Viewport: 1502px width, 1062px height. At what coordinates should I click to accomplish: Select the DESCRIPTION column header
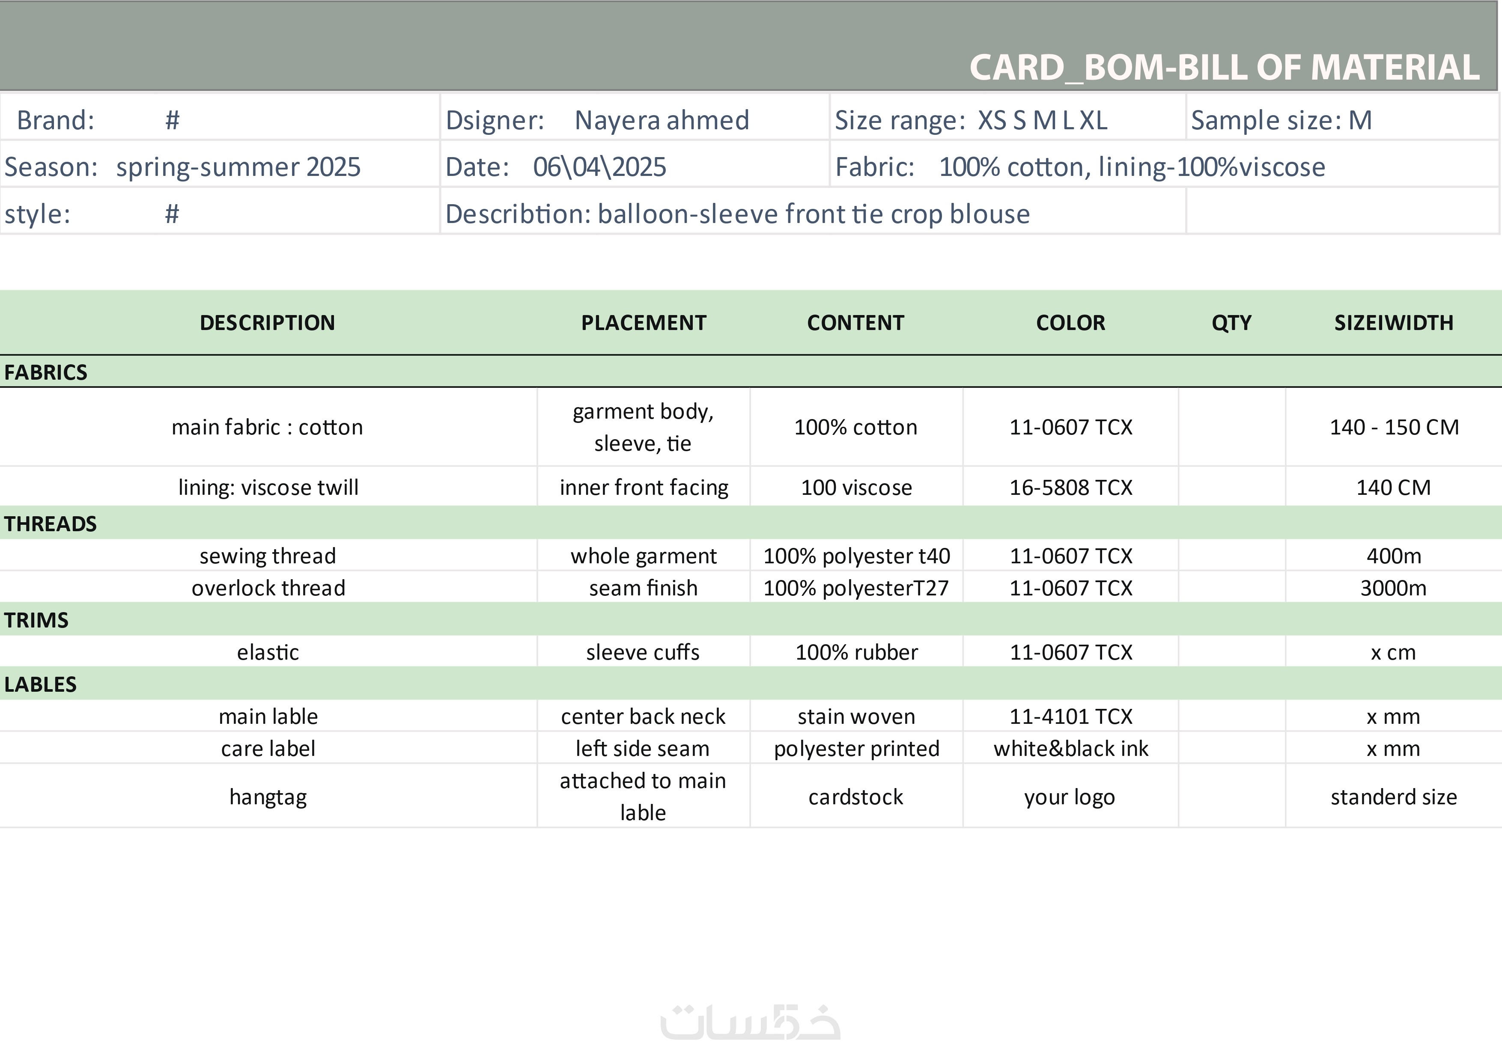(x=267, y=322)
